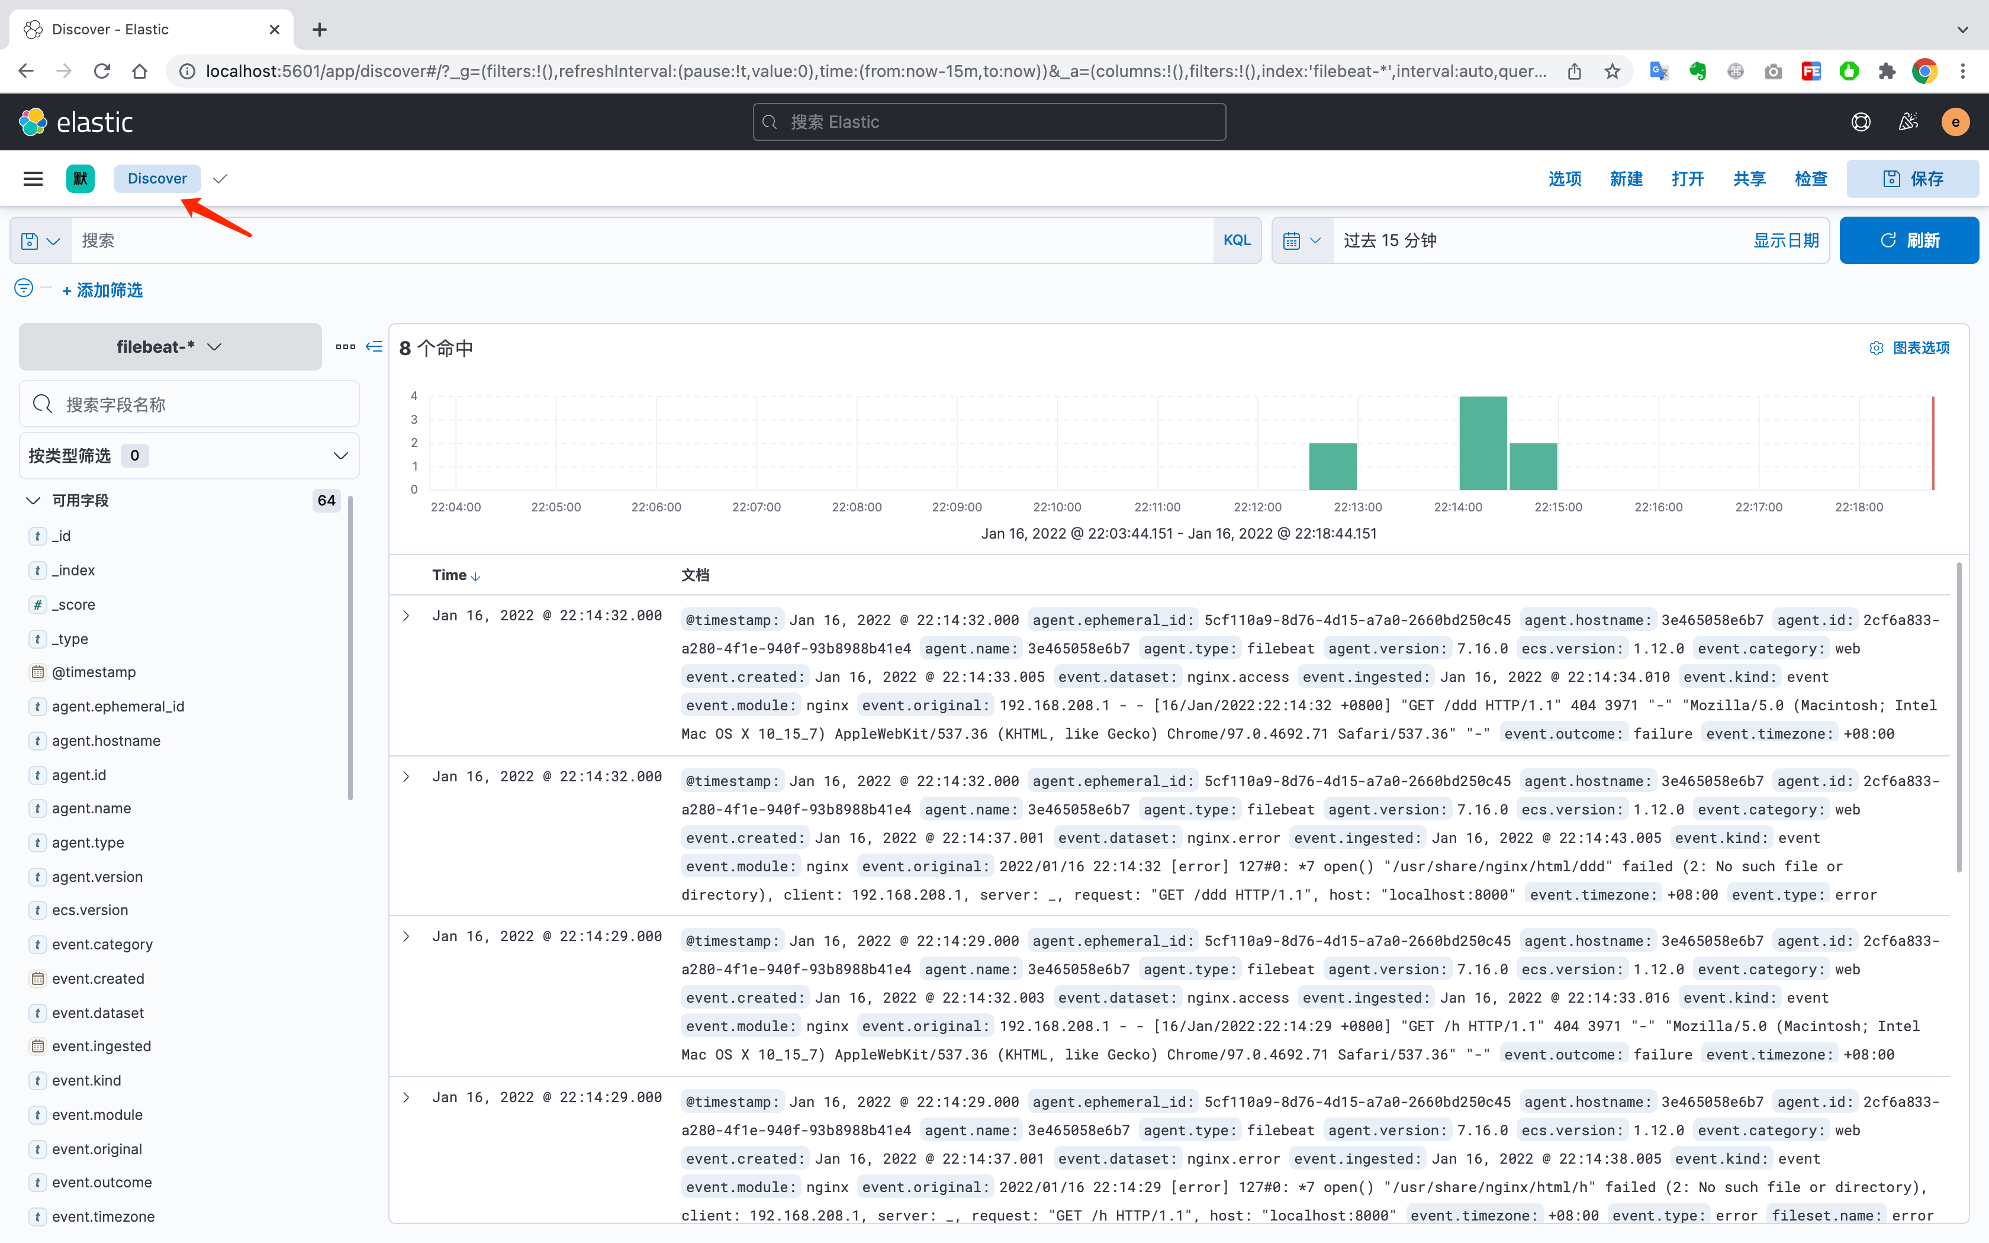Click the browser share icon
This screenshot has height=1243, width=1989.
(1574, 72)
